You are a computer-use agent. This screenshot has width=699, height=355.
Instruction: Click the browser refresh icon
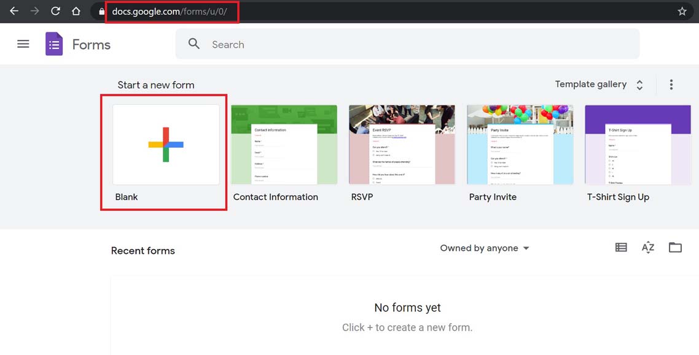(x=55, y=10)
